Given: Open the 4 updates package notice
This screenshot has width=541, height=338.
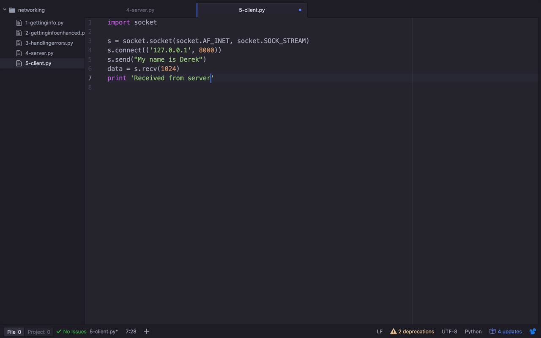Looking at the screenshot, I should pos(505,332).
